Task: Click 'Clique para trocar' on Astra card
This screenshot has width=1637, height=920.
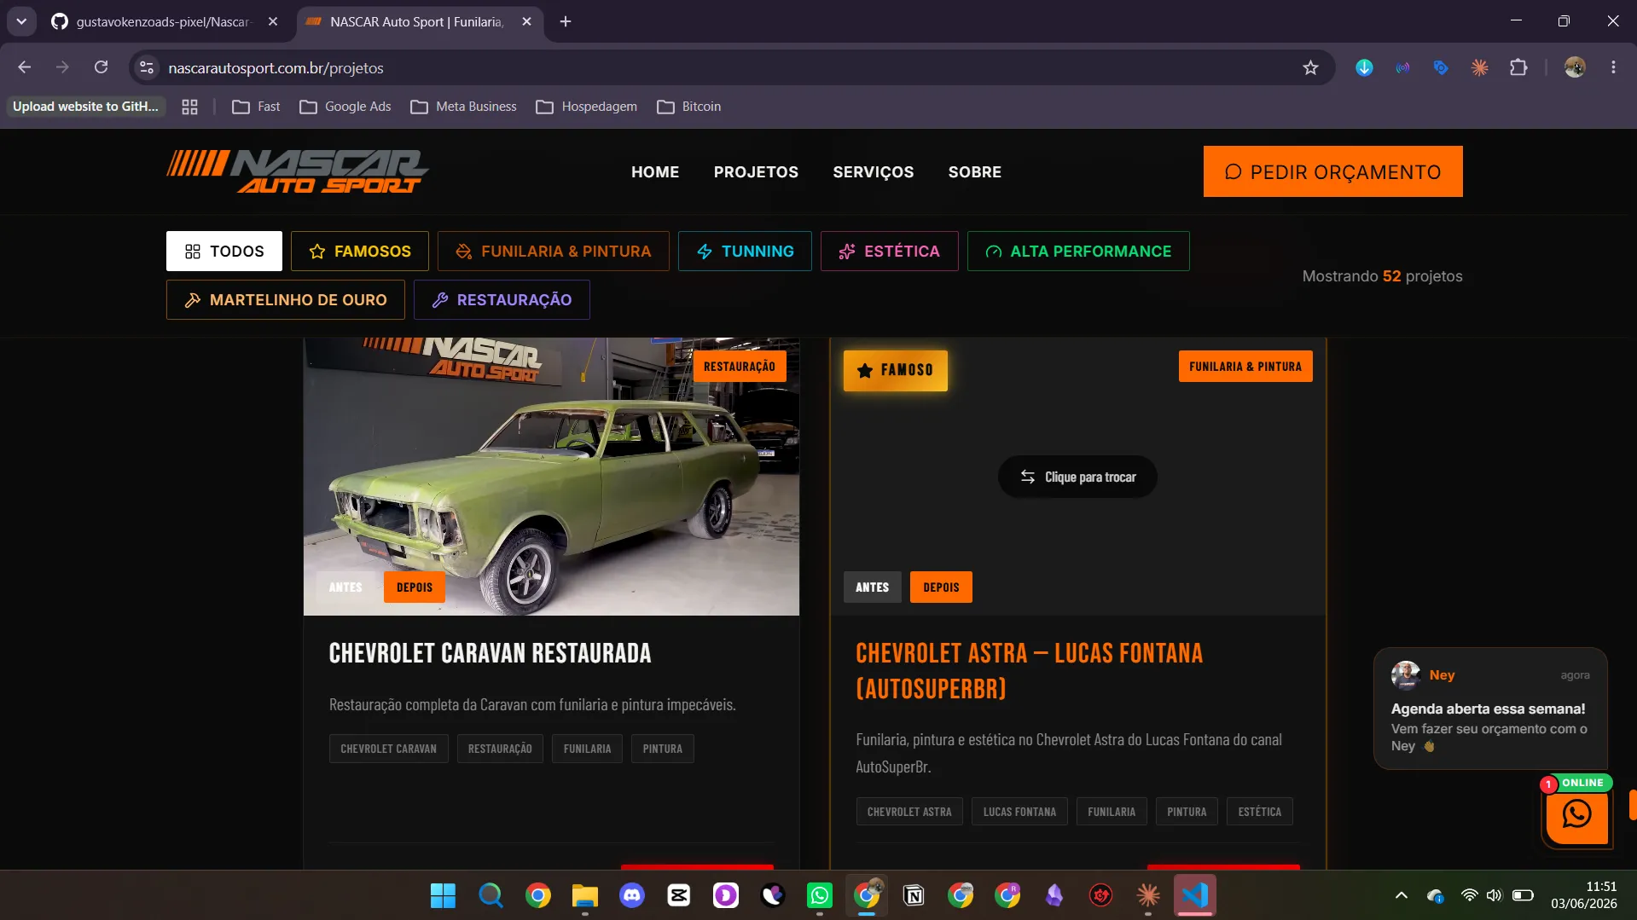Action: pos(1078,477)
